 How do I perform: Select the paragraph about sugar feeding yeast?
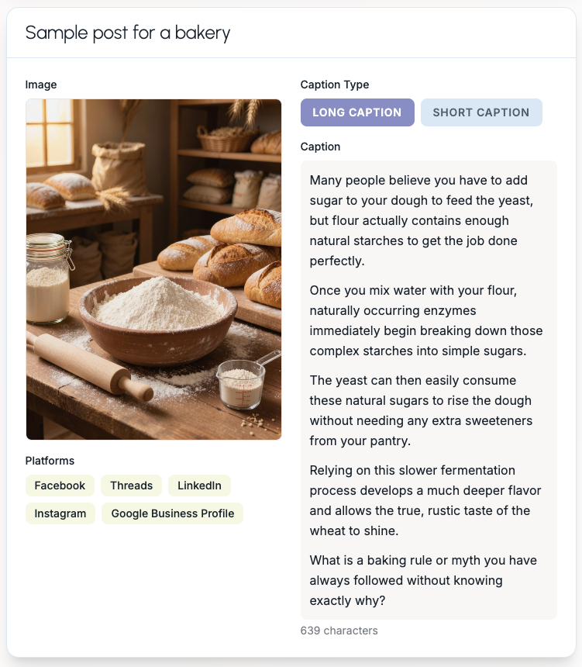(425, 220)
